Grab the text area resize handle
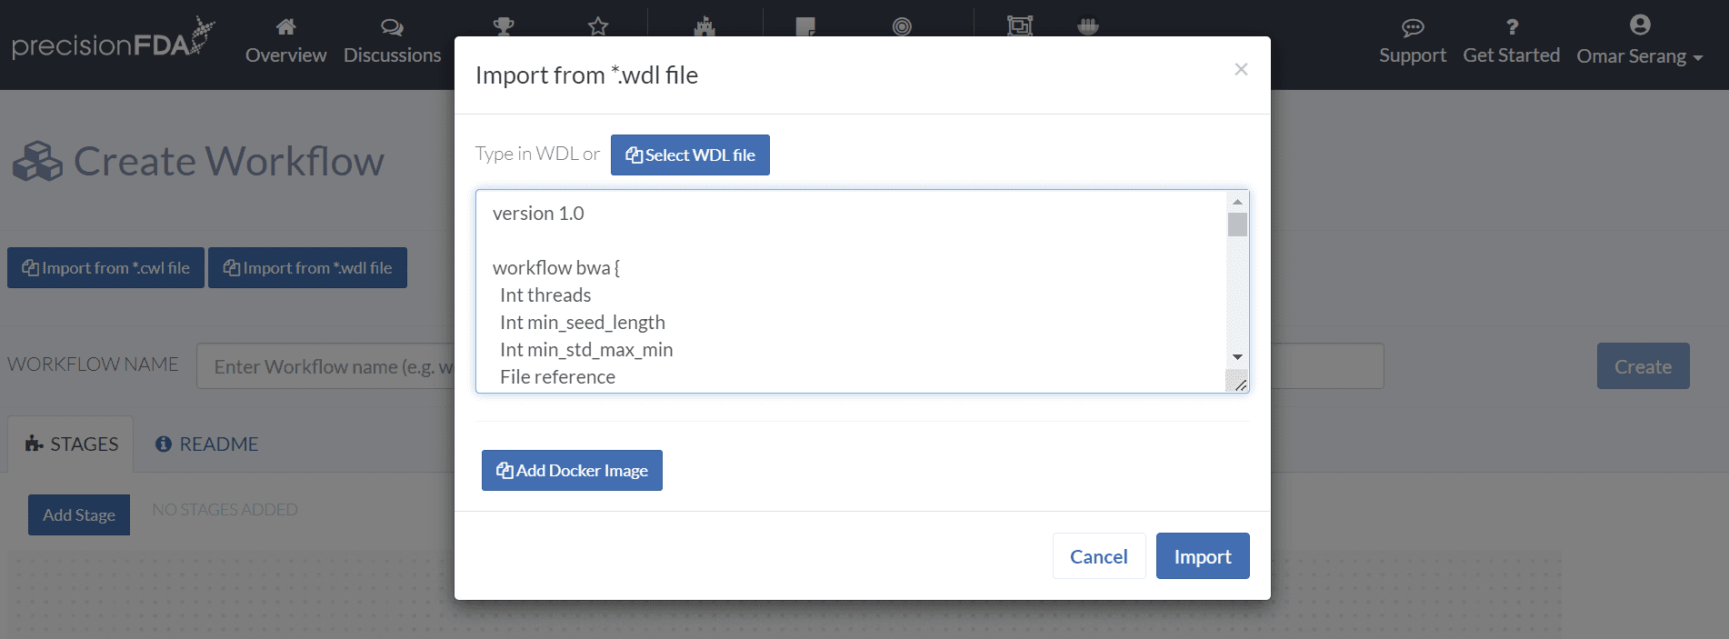The width and height of the screenshot is (1729, 639). pyautogui.click(x=1240, y=384)
